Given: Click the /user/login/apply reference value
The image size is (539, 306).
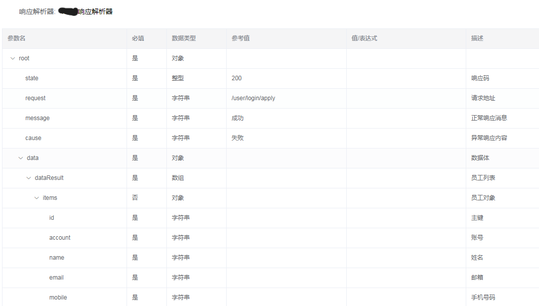Looking at the screenshot, I should click(x=253, y=98).
